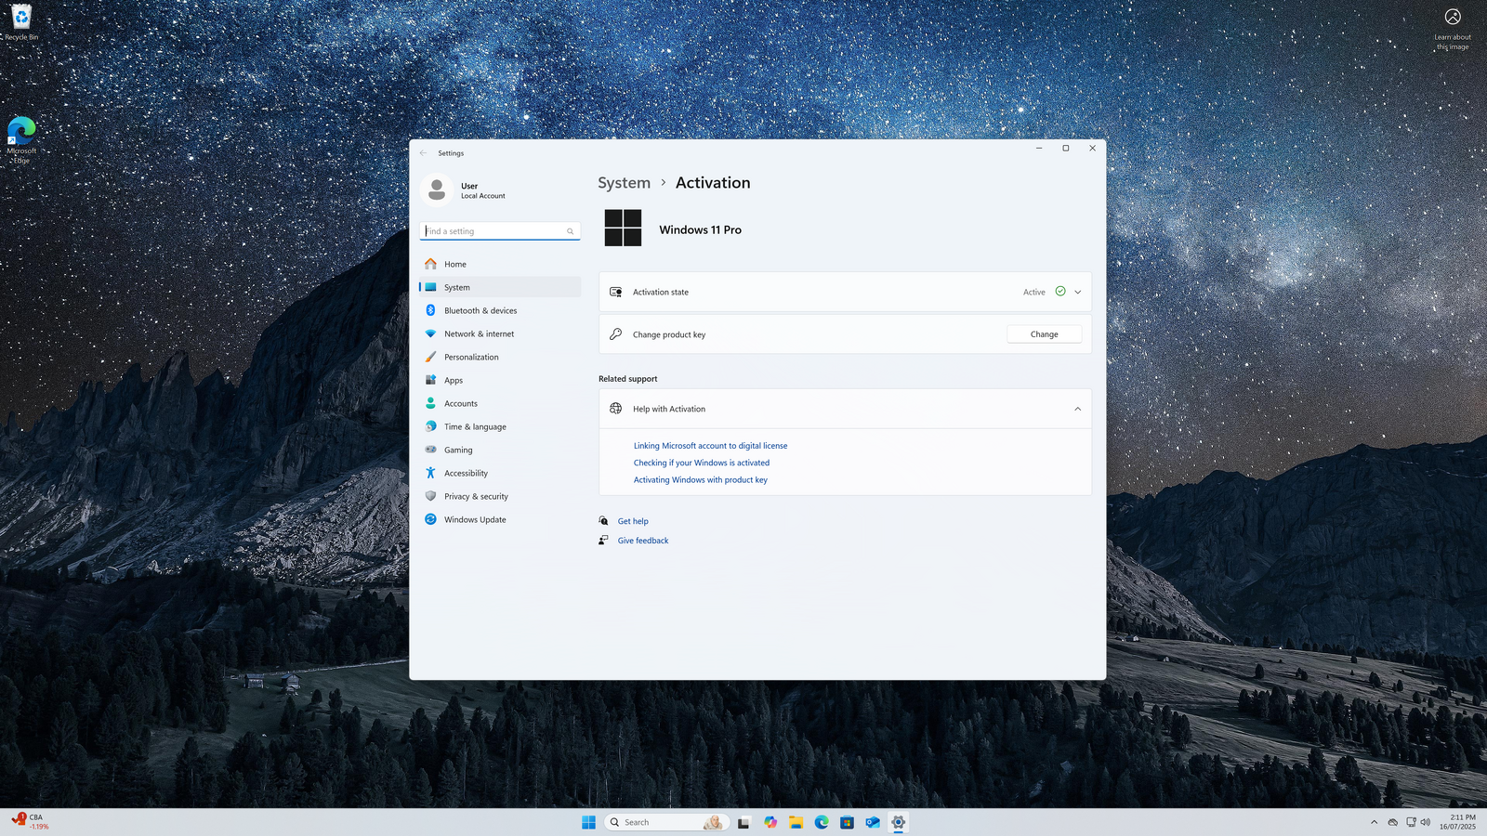Collapse the Help with Activation section
The width and height of the screenshot is (1487, 836).
[x=1078, y=409]
